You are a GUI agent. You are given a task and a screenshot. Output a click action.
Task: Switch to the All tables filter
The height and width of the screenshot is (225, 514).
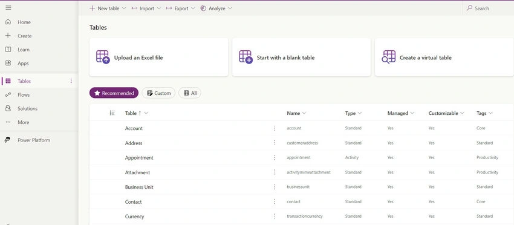pyautogui.click(x=190, y=93)
